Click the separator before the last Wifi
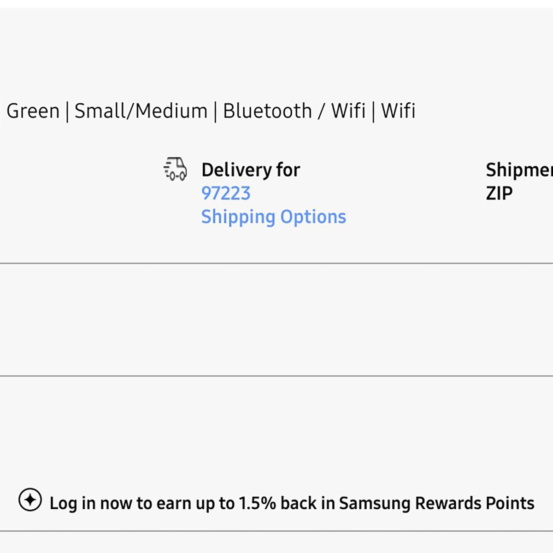 (373, 112)
